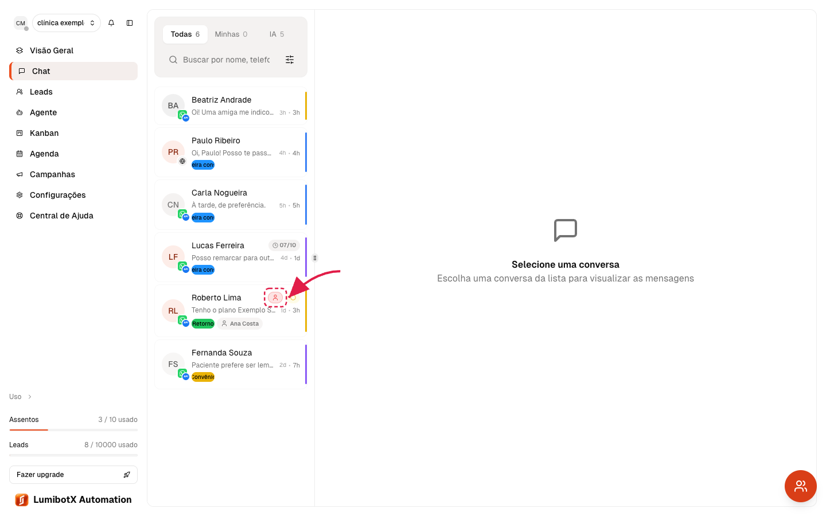
Task: Click the resize handle of the conversation list
Action: coord(315,258)
